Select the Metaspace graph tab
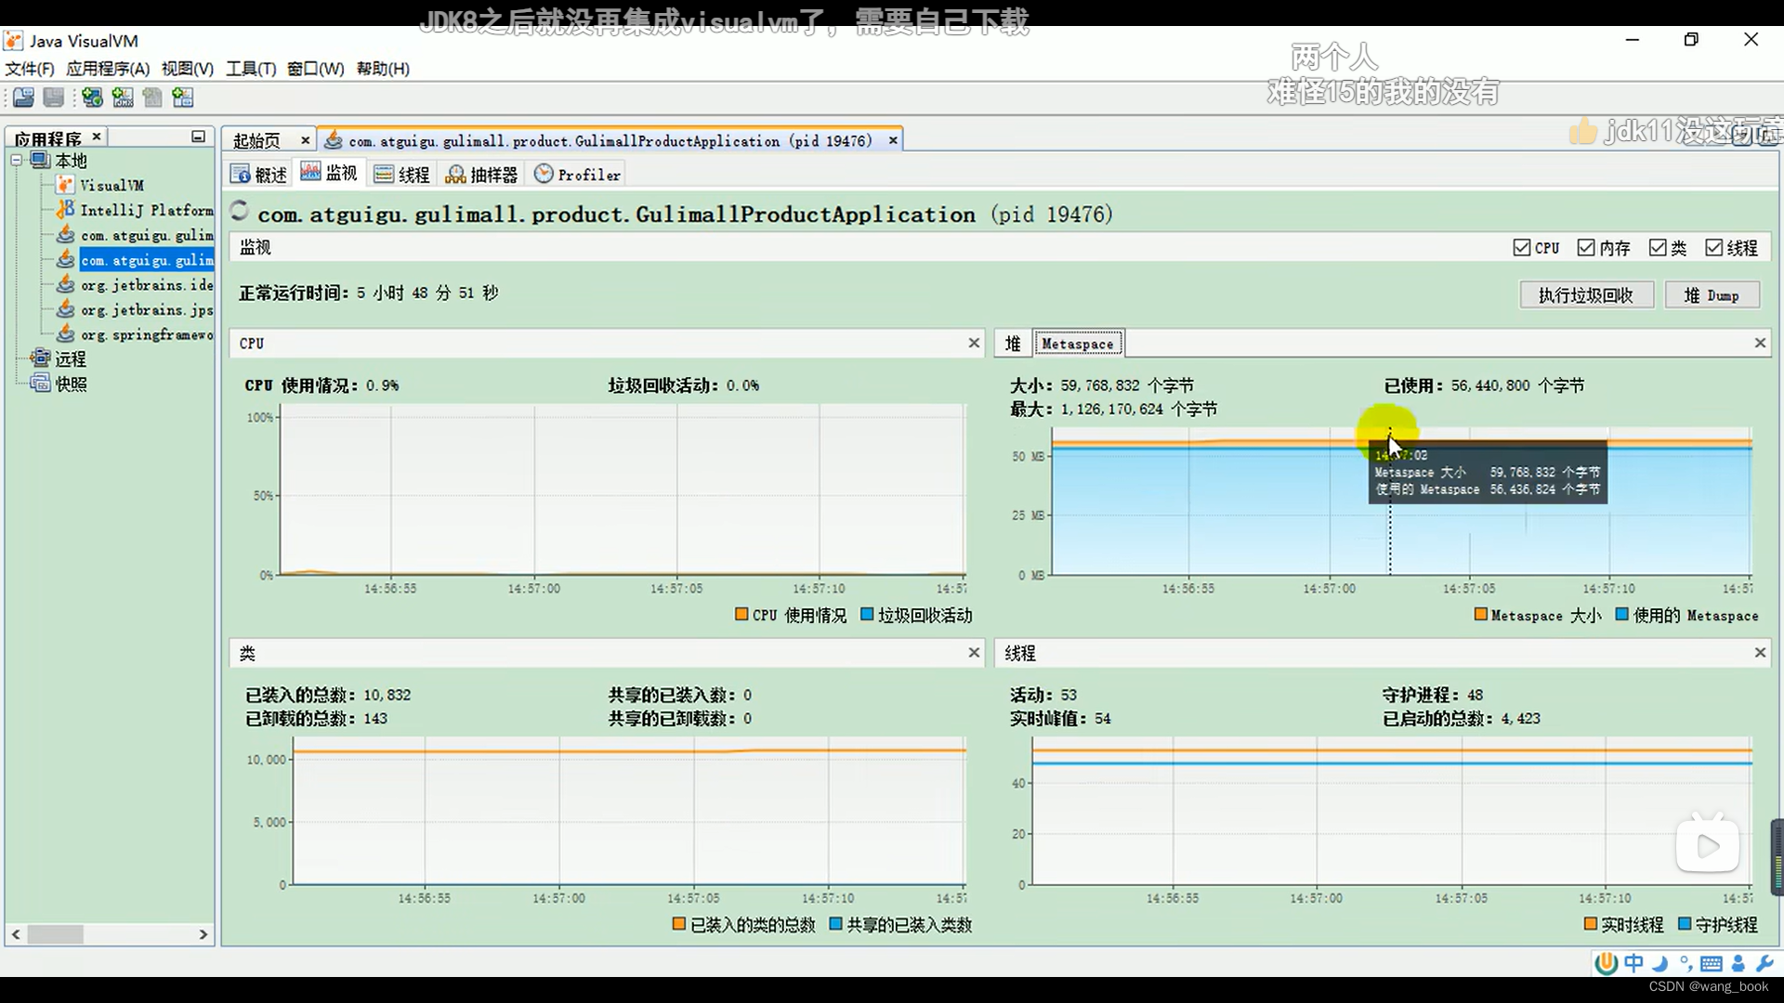 point(1078,344)
